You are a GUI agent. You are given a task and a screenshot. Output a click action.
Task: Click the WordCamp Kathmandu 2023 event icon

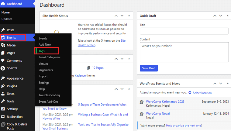142,102
